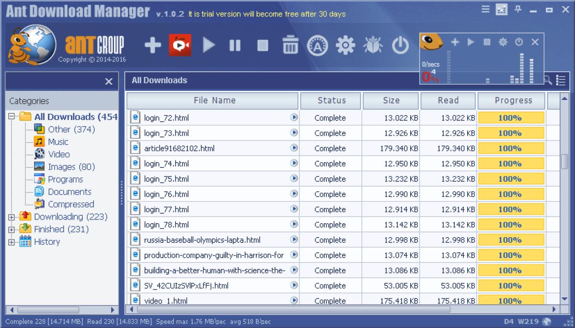This screenshot has width=575, height=328.
Task: Add a new download
Action: (152, 44)
